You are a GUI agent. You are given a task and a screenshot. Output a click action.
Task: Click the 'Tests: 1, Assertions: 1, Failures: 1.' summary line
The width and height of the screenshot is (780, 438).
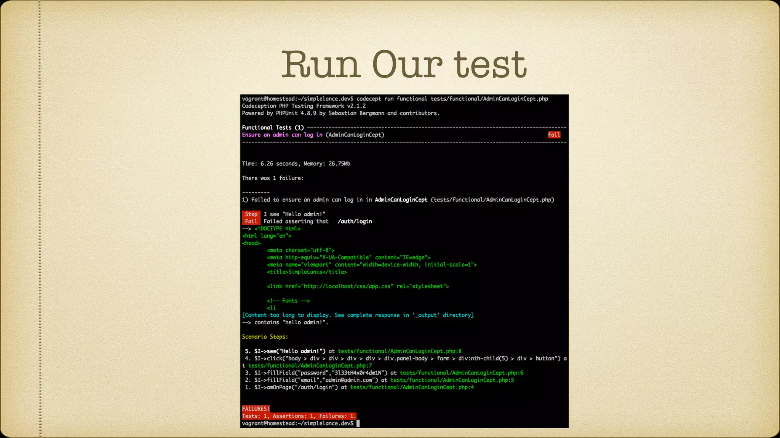pyautogui.click(x=299, y=416)
